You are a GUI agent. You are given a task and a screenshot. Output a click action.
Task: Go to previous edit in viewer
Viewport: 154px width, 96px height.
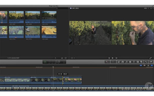point(109,58)
